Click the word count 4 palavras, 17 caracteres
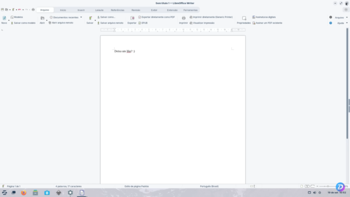The height and width of the screenshot is (197, 350). (x=69, y=186)
